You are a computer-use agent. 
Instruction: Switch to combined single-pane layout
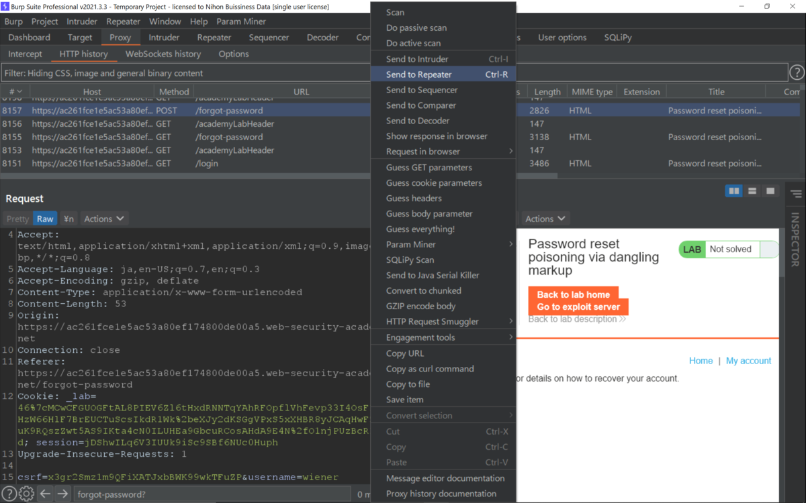point(770,191)
